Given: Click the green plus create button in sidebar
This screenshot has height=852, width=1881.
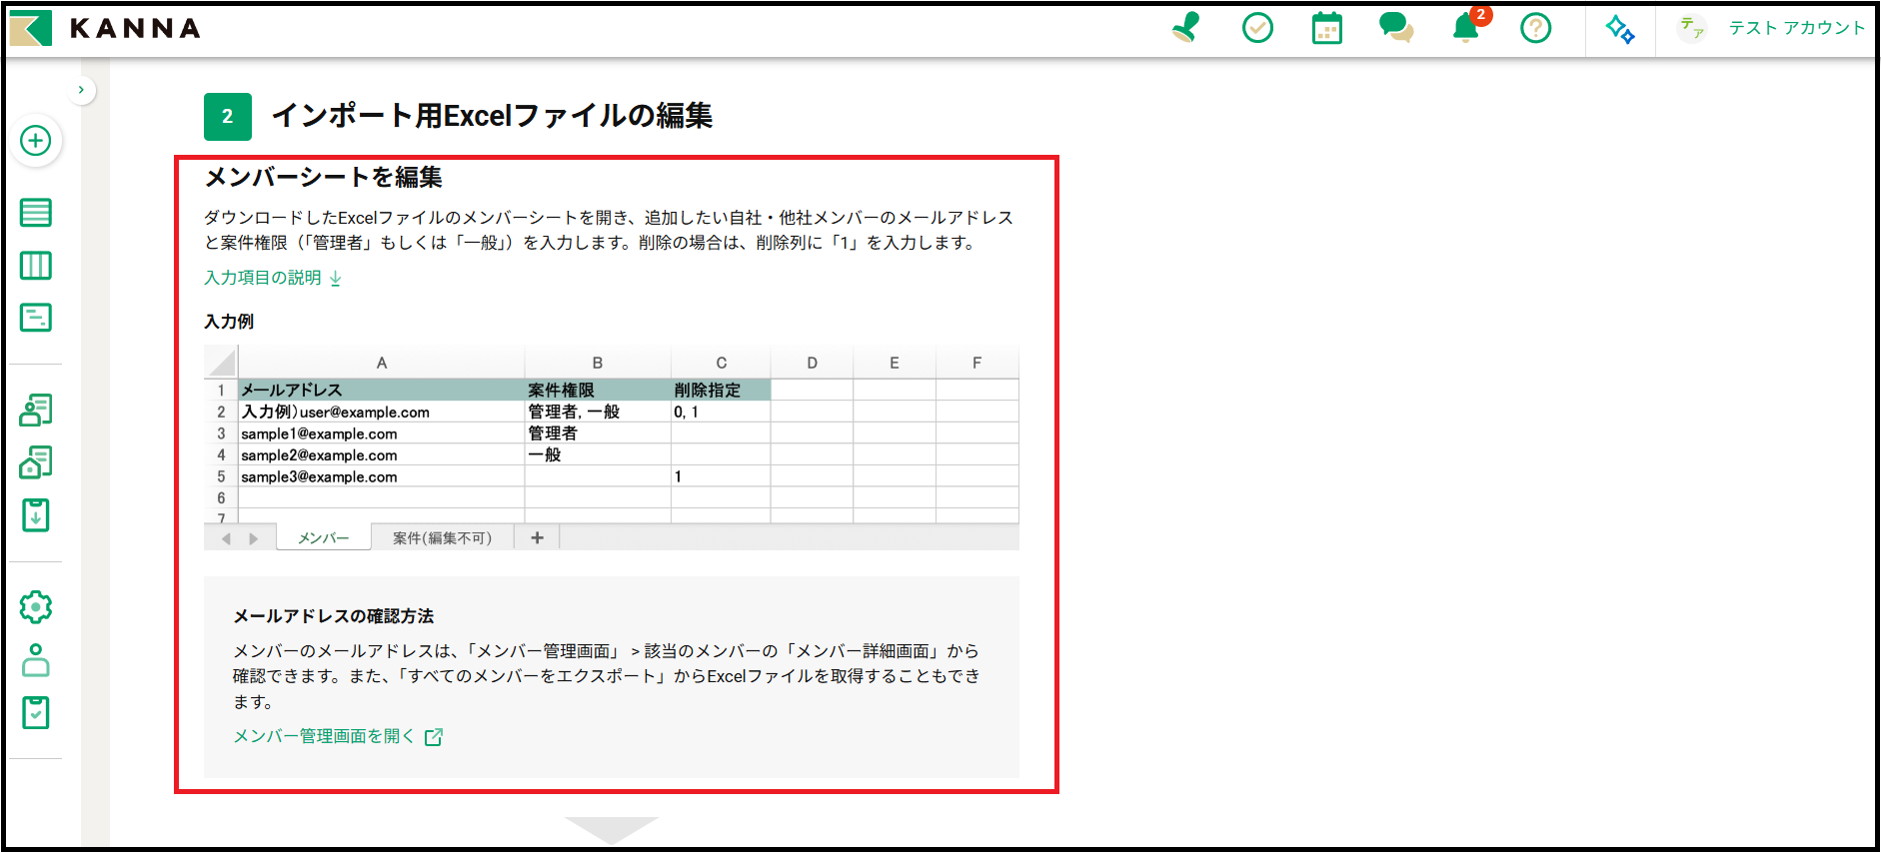Looking at the screenshot, I should [x=36, y=141].
